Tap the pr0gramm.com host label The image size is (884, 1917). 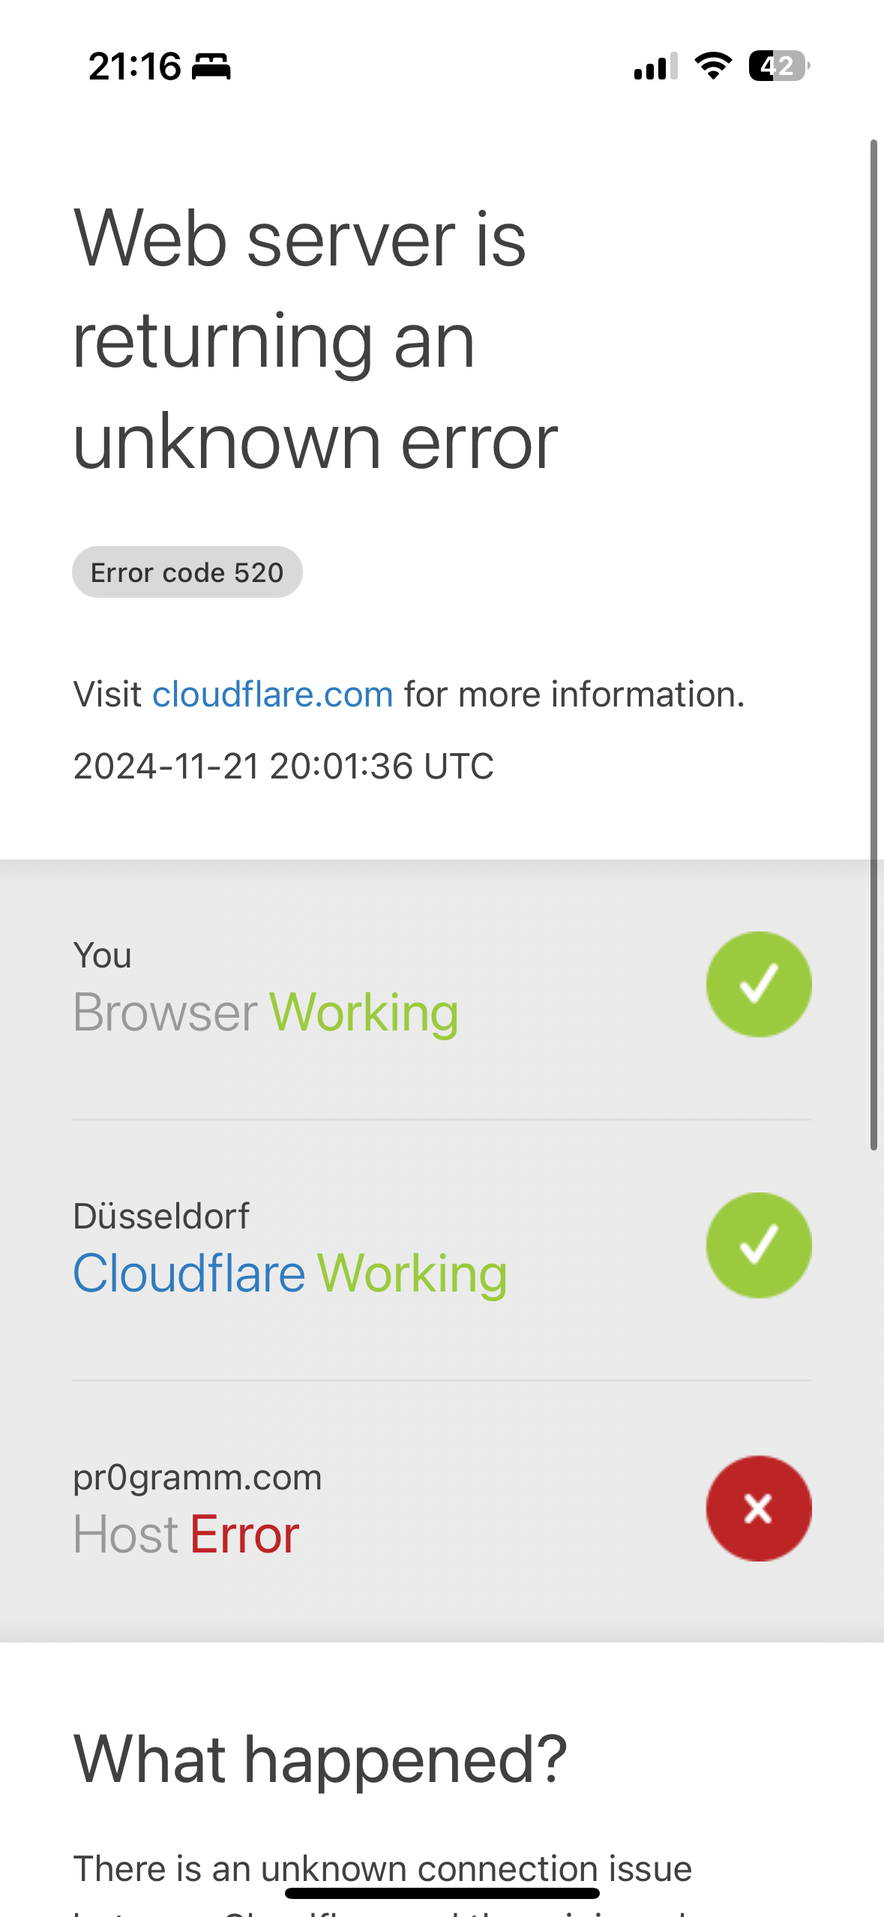197,1477
